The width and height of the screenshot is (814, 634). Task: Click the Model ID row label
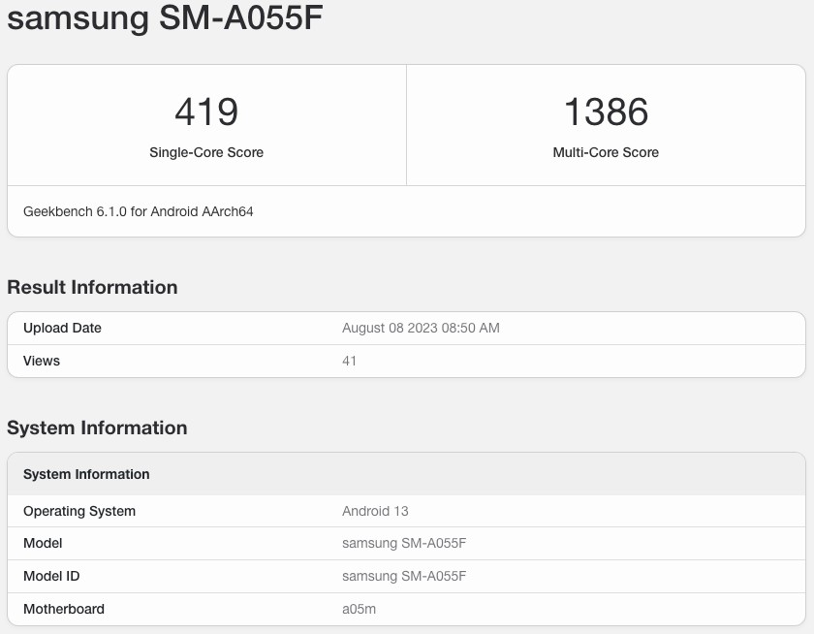tap(51, 577)
